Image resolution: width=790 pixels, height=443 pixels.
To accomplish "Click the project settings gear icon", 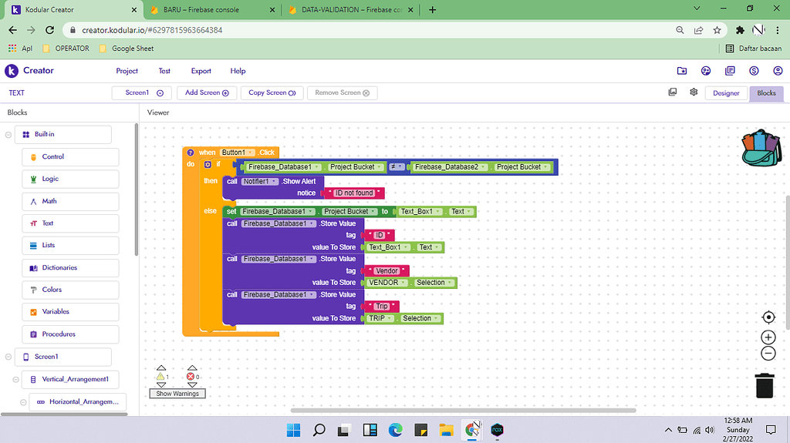I will pyautogui.click(x=694, y=92).
